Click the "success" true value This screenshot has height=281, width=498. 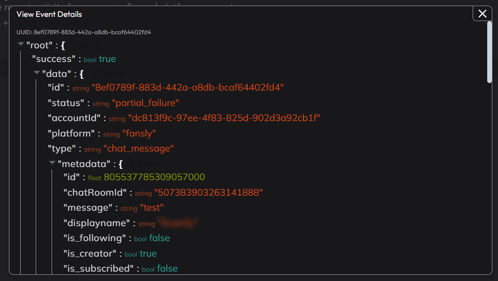pos(107,59)
